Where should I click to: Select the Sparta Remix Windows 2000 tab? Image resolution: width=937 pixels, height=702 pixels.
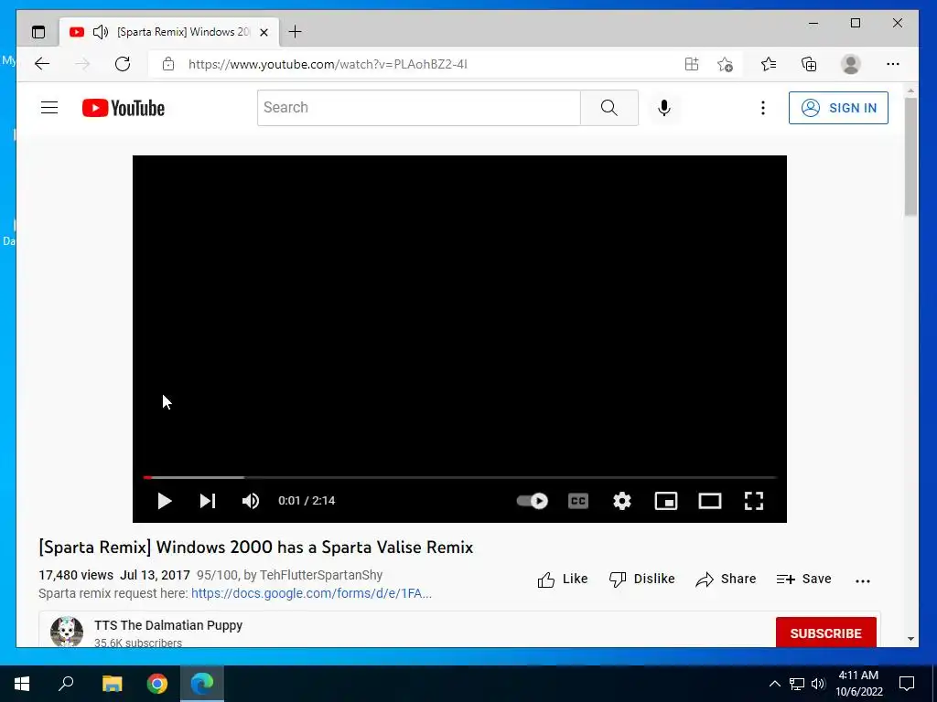coord(169,32)
